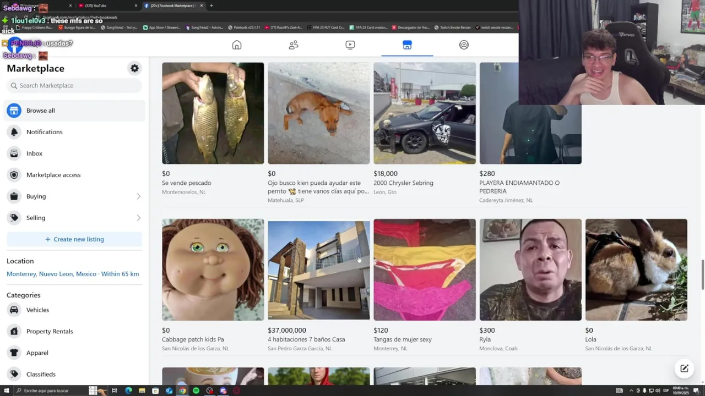This screenshot has width=705, height=396.
Task: Click the Matehuala, SLP location text
Action: click(286, 200)
